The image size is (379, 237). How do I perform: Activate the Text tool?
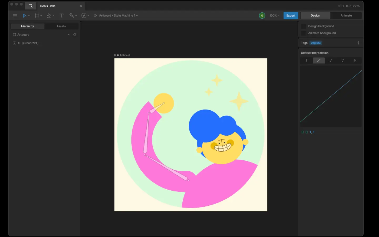[x=62, y=16]
